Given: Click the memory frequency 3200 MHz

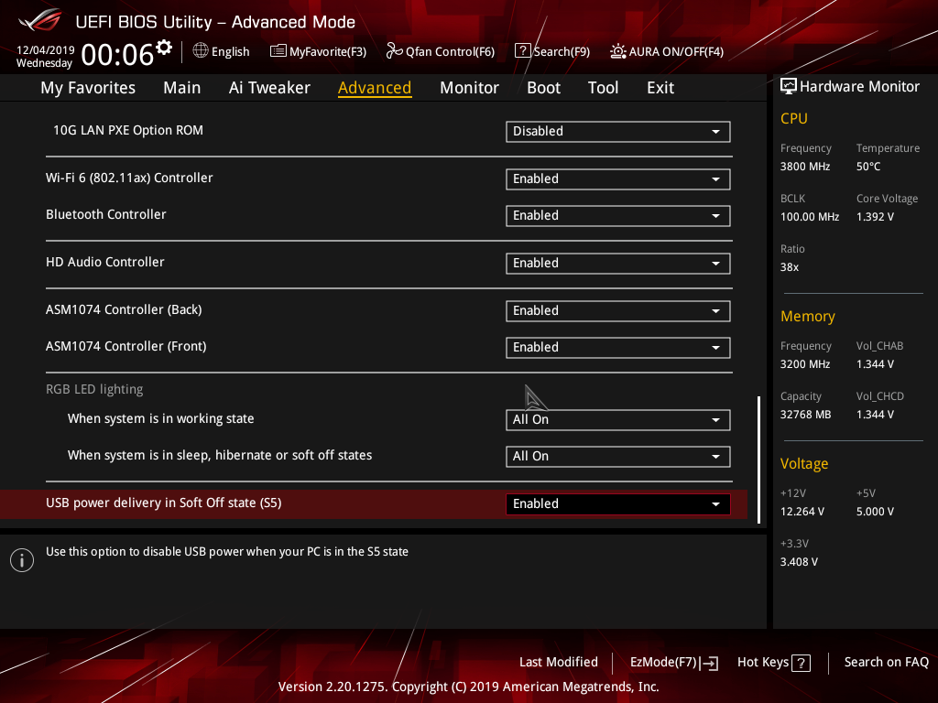Looking at the screenshot, I should [805, 364].
